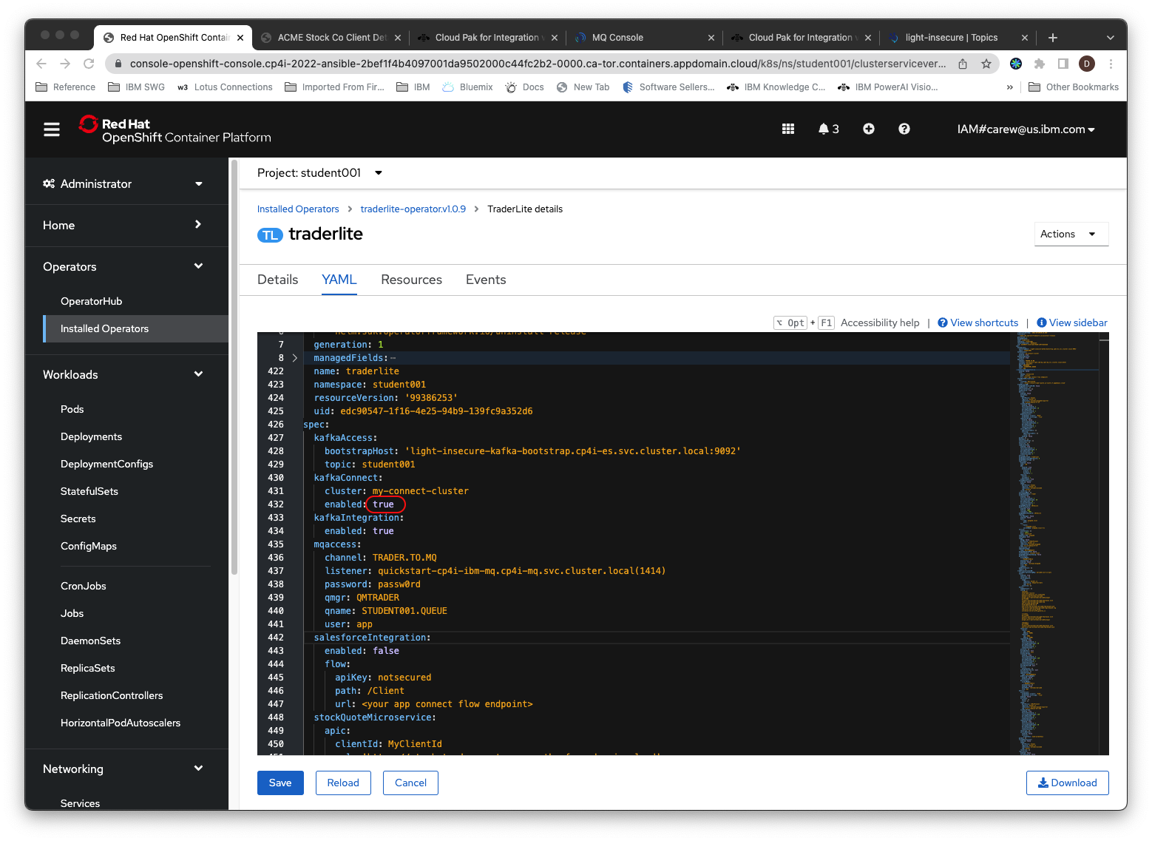The height and width of the screenshot is (841, 1152).
Task: Click the Cancel button
Action: click(410, 783)
